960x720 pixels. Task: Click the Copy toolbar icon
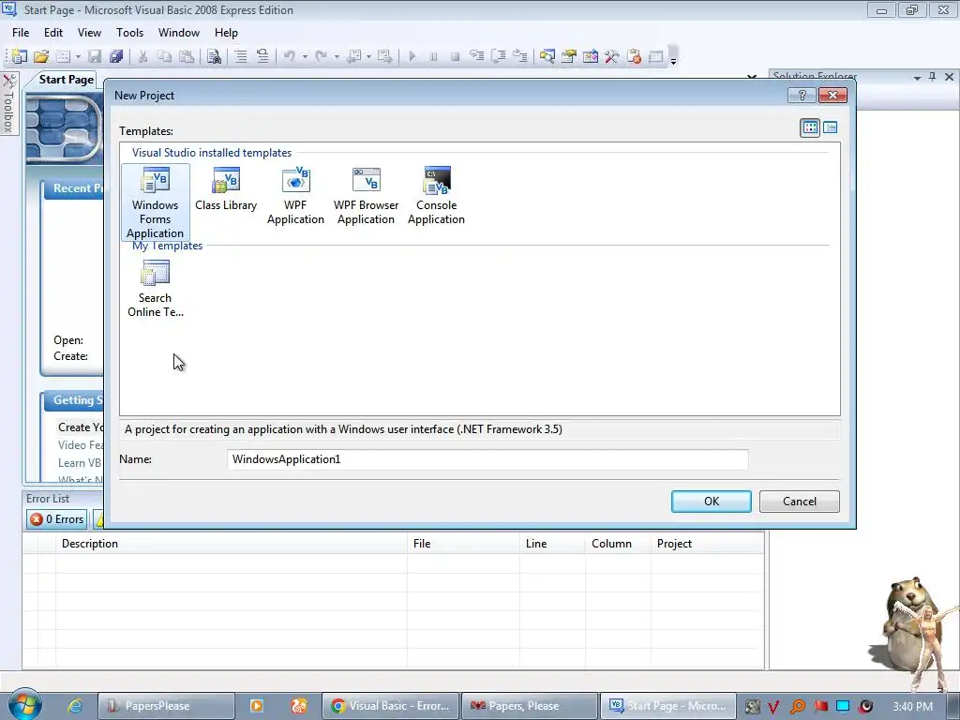click(164, 56)
